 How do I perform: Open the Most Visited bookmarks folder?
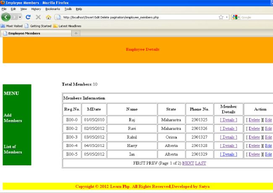[12, 26]
